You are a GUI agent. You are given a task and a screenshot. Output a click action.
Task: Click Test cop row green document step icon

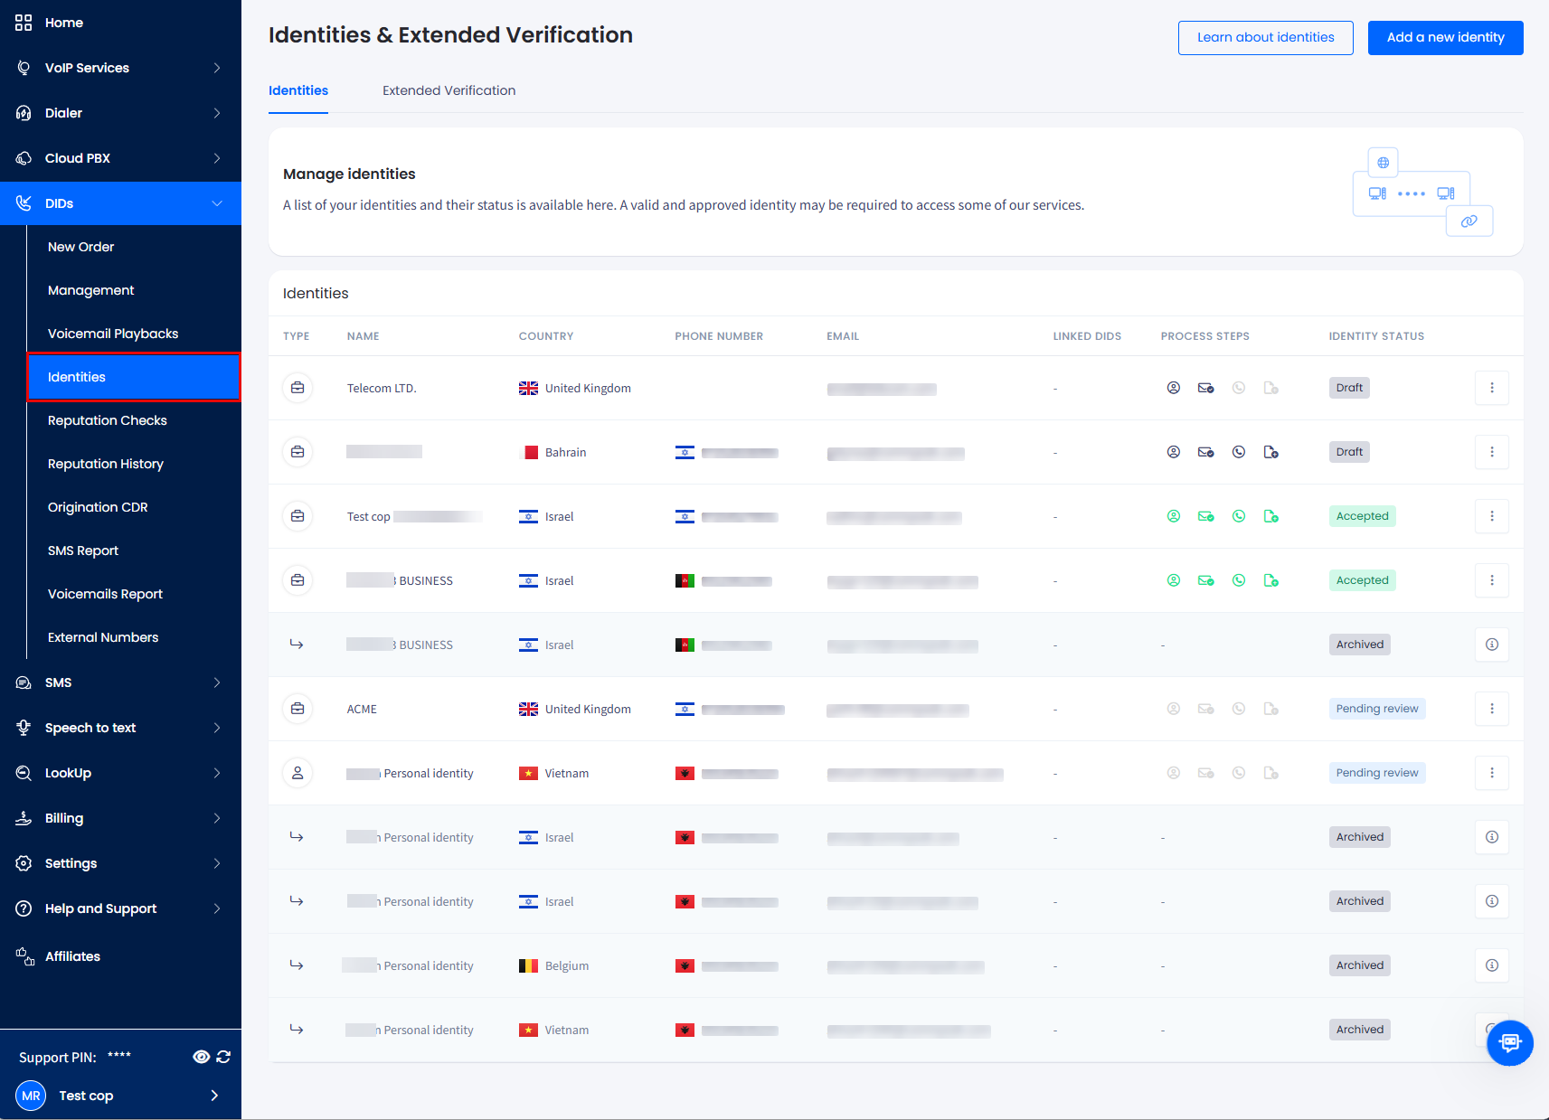pyautogui.click(x=1271, y=516)
